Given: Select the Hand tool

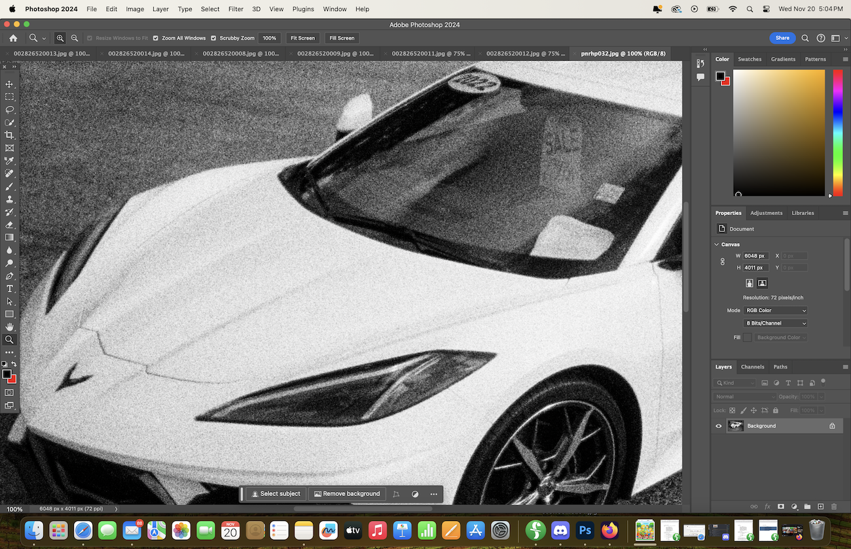Looking at the screenshot, I should [9, 327].
